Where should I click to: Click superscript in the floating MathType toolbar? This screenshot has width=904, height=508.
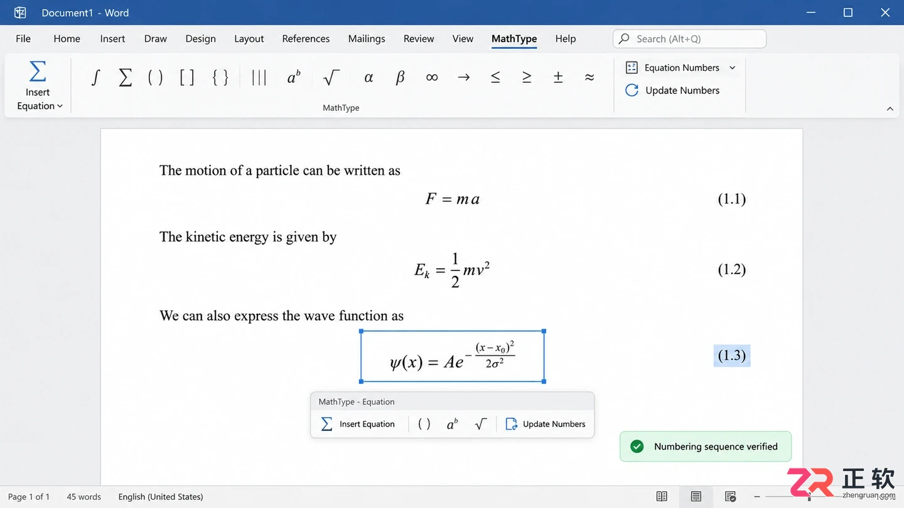point(452,424)
